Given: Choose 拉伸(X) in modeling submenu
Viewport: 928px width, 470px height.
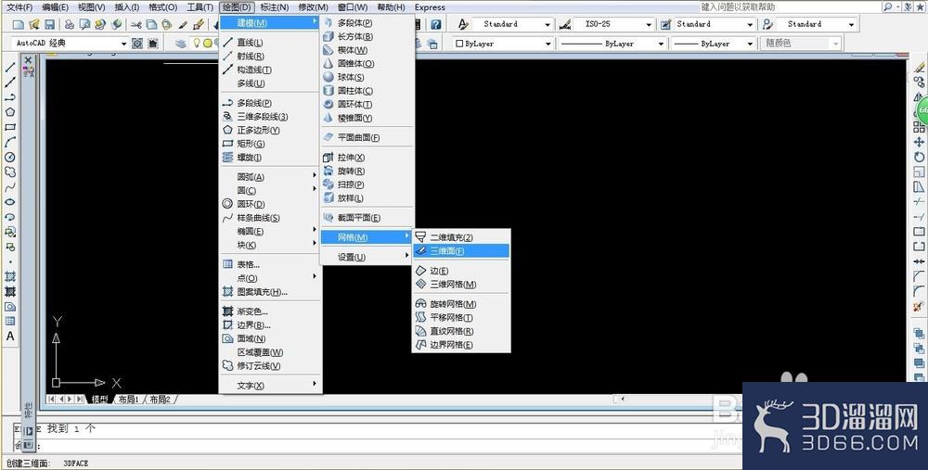Looking at the screenshot, I should coord(367,158).
